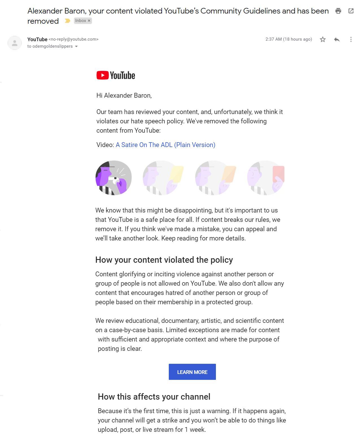361x438 pixels.
Task: Click the YouTube logo in the email
Action: click(116, 75)
